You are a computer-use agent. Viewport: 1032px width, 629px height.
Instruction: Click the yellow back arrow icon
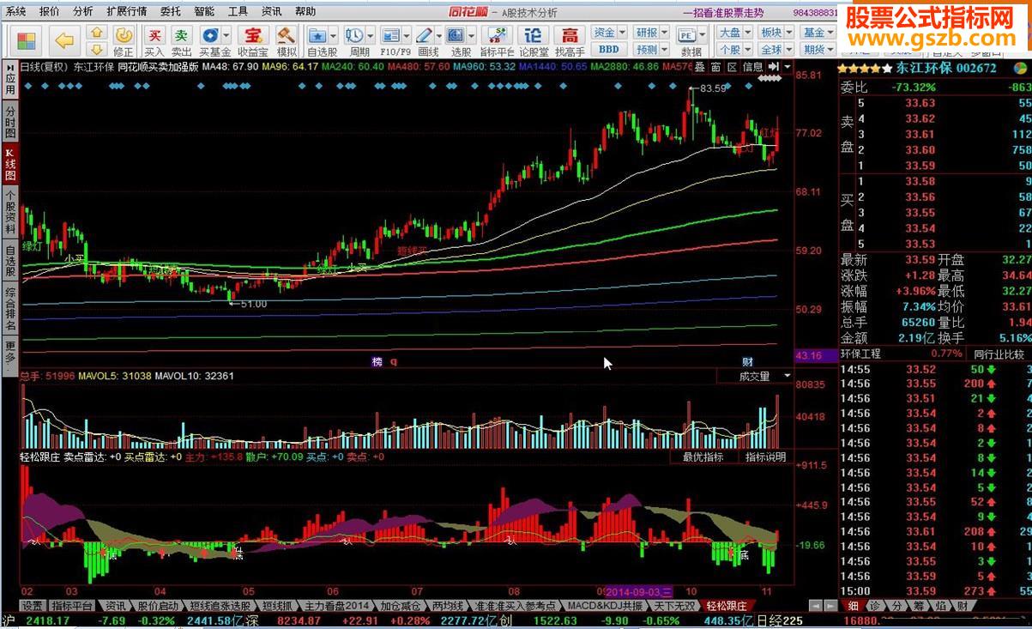pos(64,39)
